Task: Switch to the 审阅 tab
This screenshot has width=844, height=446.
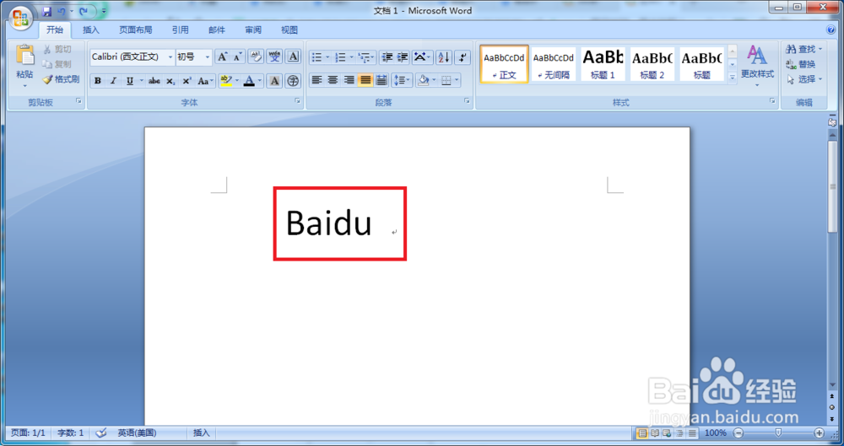Action: coord(253,30)
